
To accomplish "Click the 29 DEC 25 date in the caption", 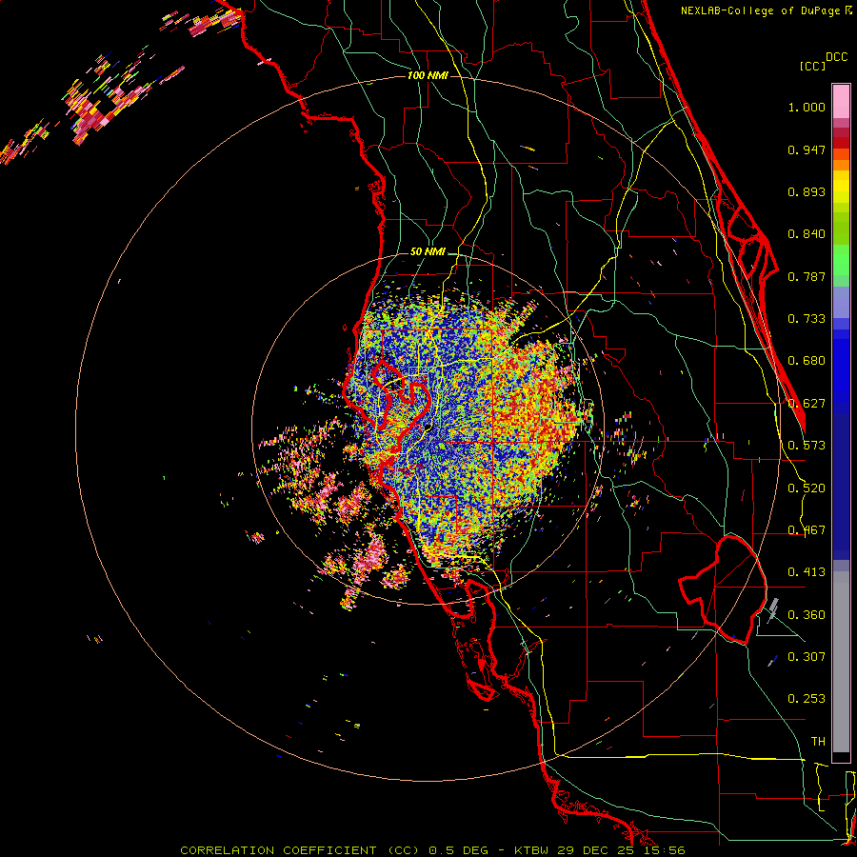I will tap(596, 850).
